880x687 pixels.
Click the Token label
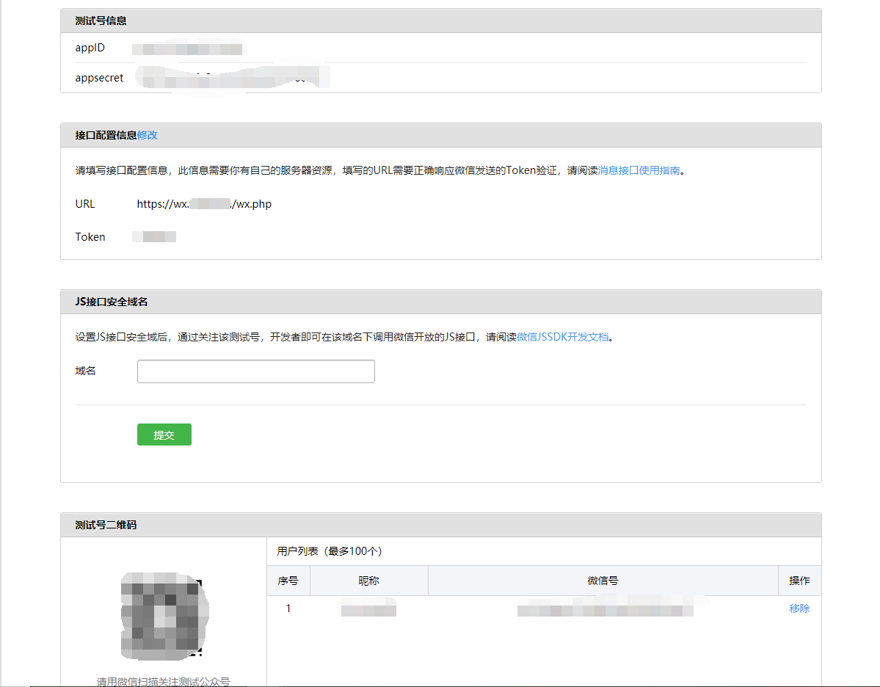[90, 237]
